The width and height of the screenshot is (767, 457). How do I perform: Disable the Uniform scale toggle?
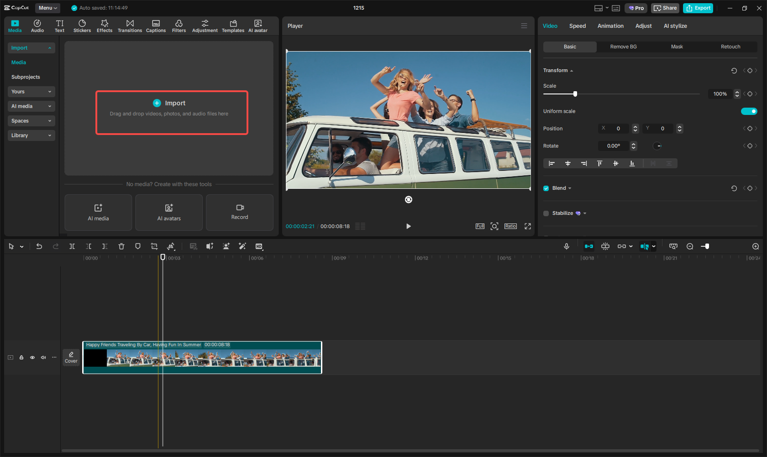point(749,111)
